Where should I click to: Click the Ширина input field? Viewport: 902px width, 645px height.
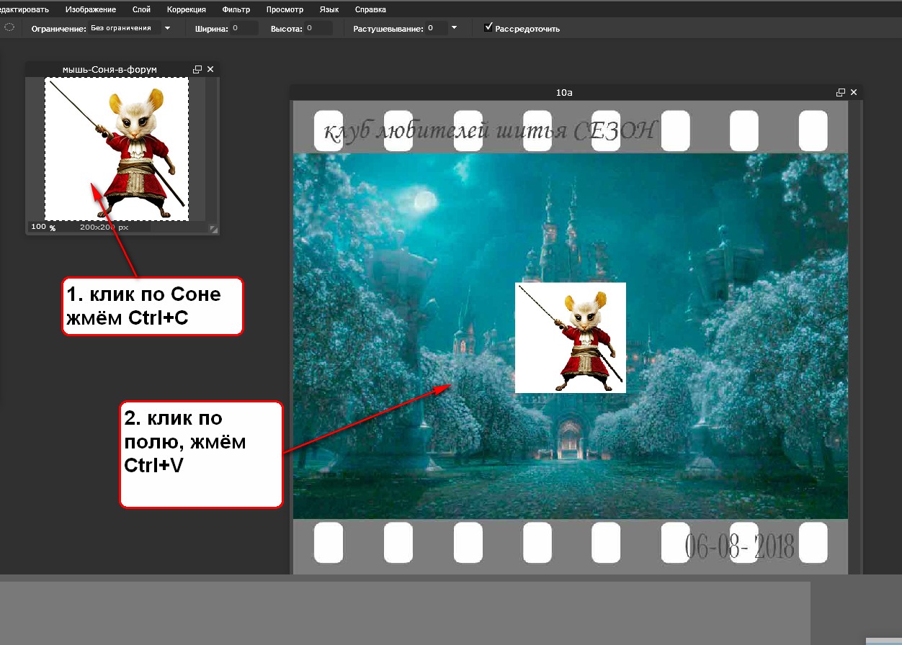[x=244, y=28]
